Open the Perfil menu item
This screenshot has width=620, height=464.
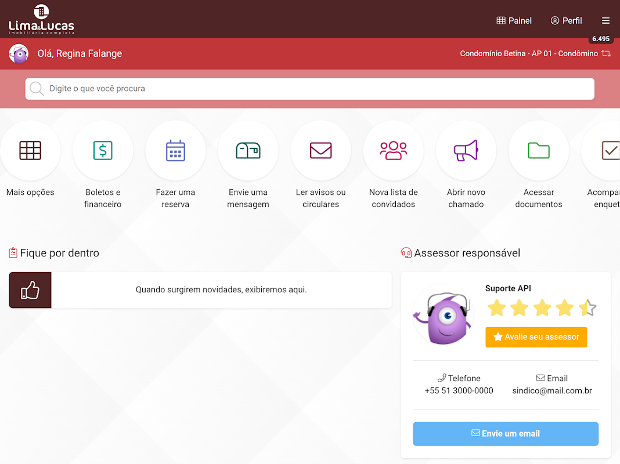(566, 20)
